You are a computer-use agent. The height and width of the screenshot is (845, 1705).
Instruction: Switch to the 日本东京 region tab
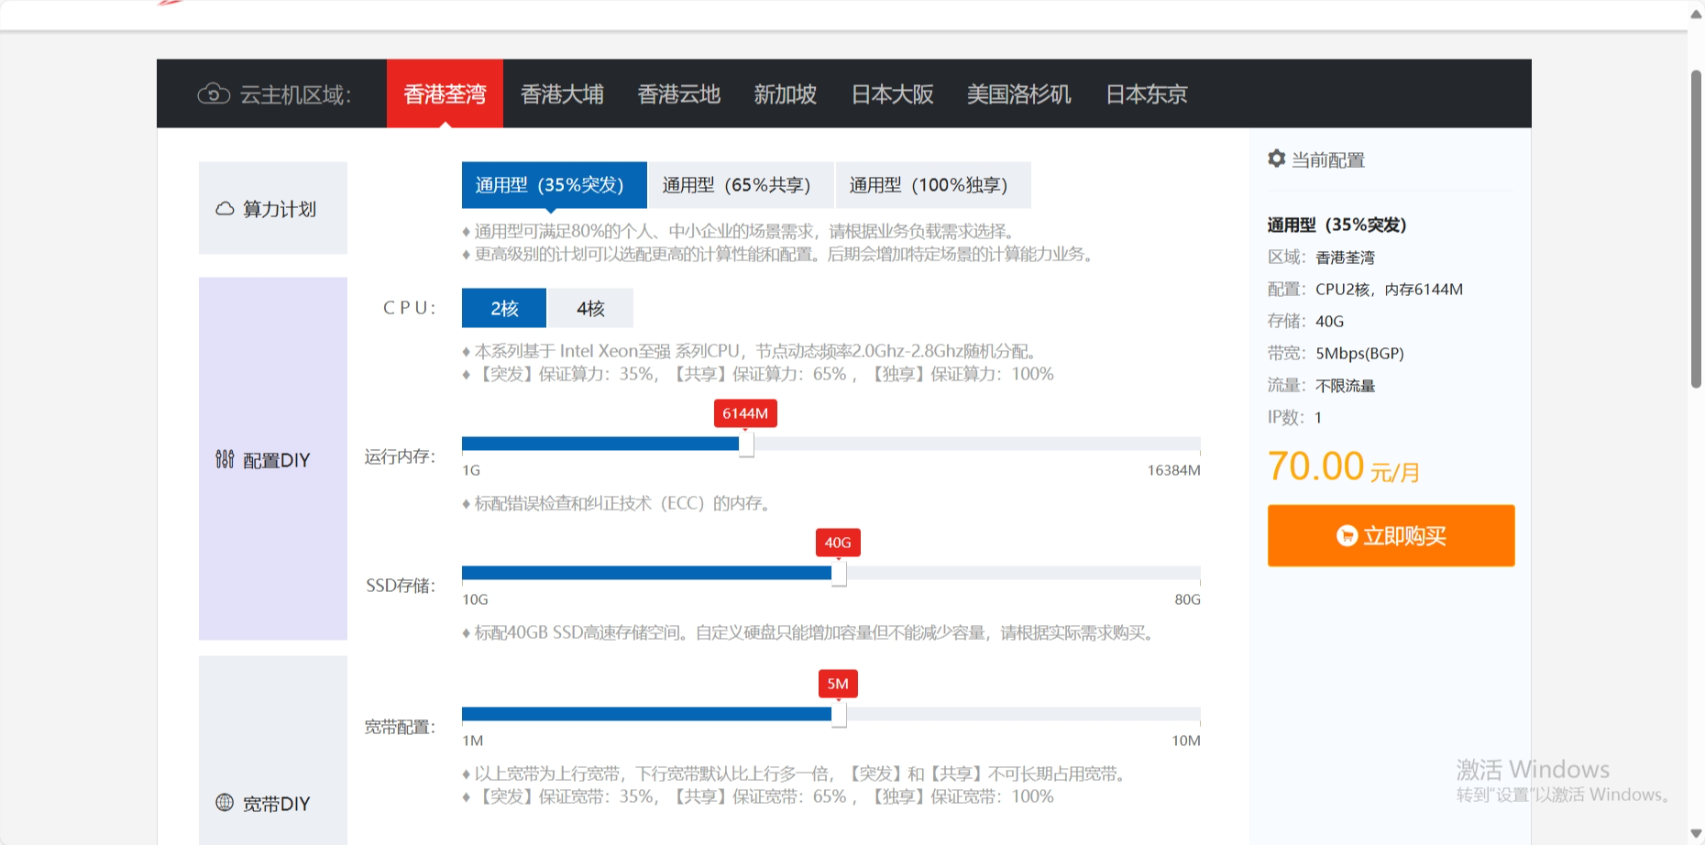[1146, 93]
